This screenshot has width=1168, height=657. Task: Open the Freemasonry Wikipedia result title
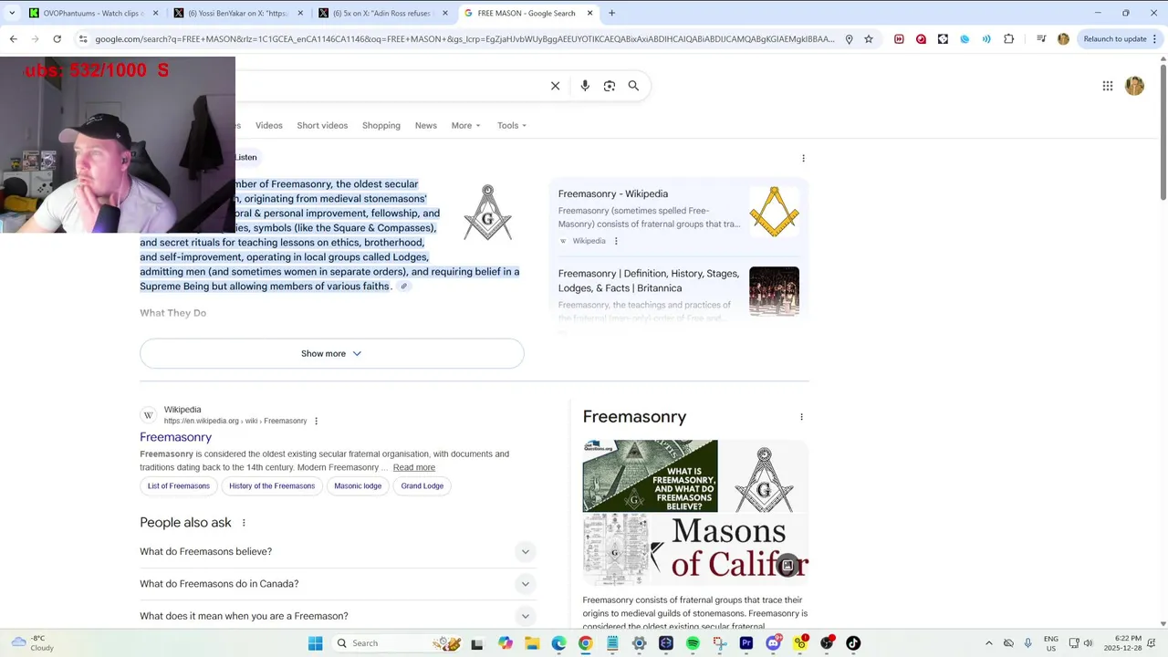(175, 437)
